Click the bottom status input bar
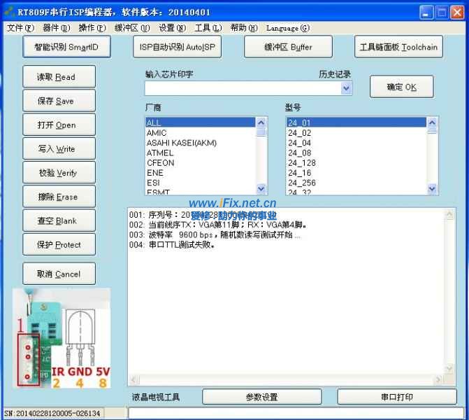The width and height of the screenshot is (469, 420). pos(296,414)
